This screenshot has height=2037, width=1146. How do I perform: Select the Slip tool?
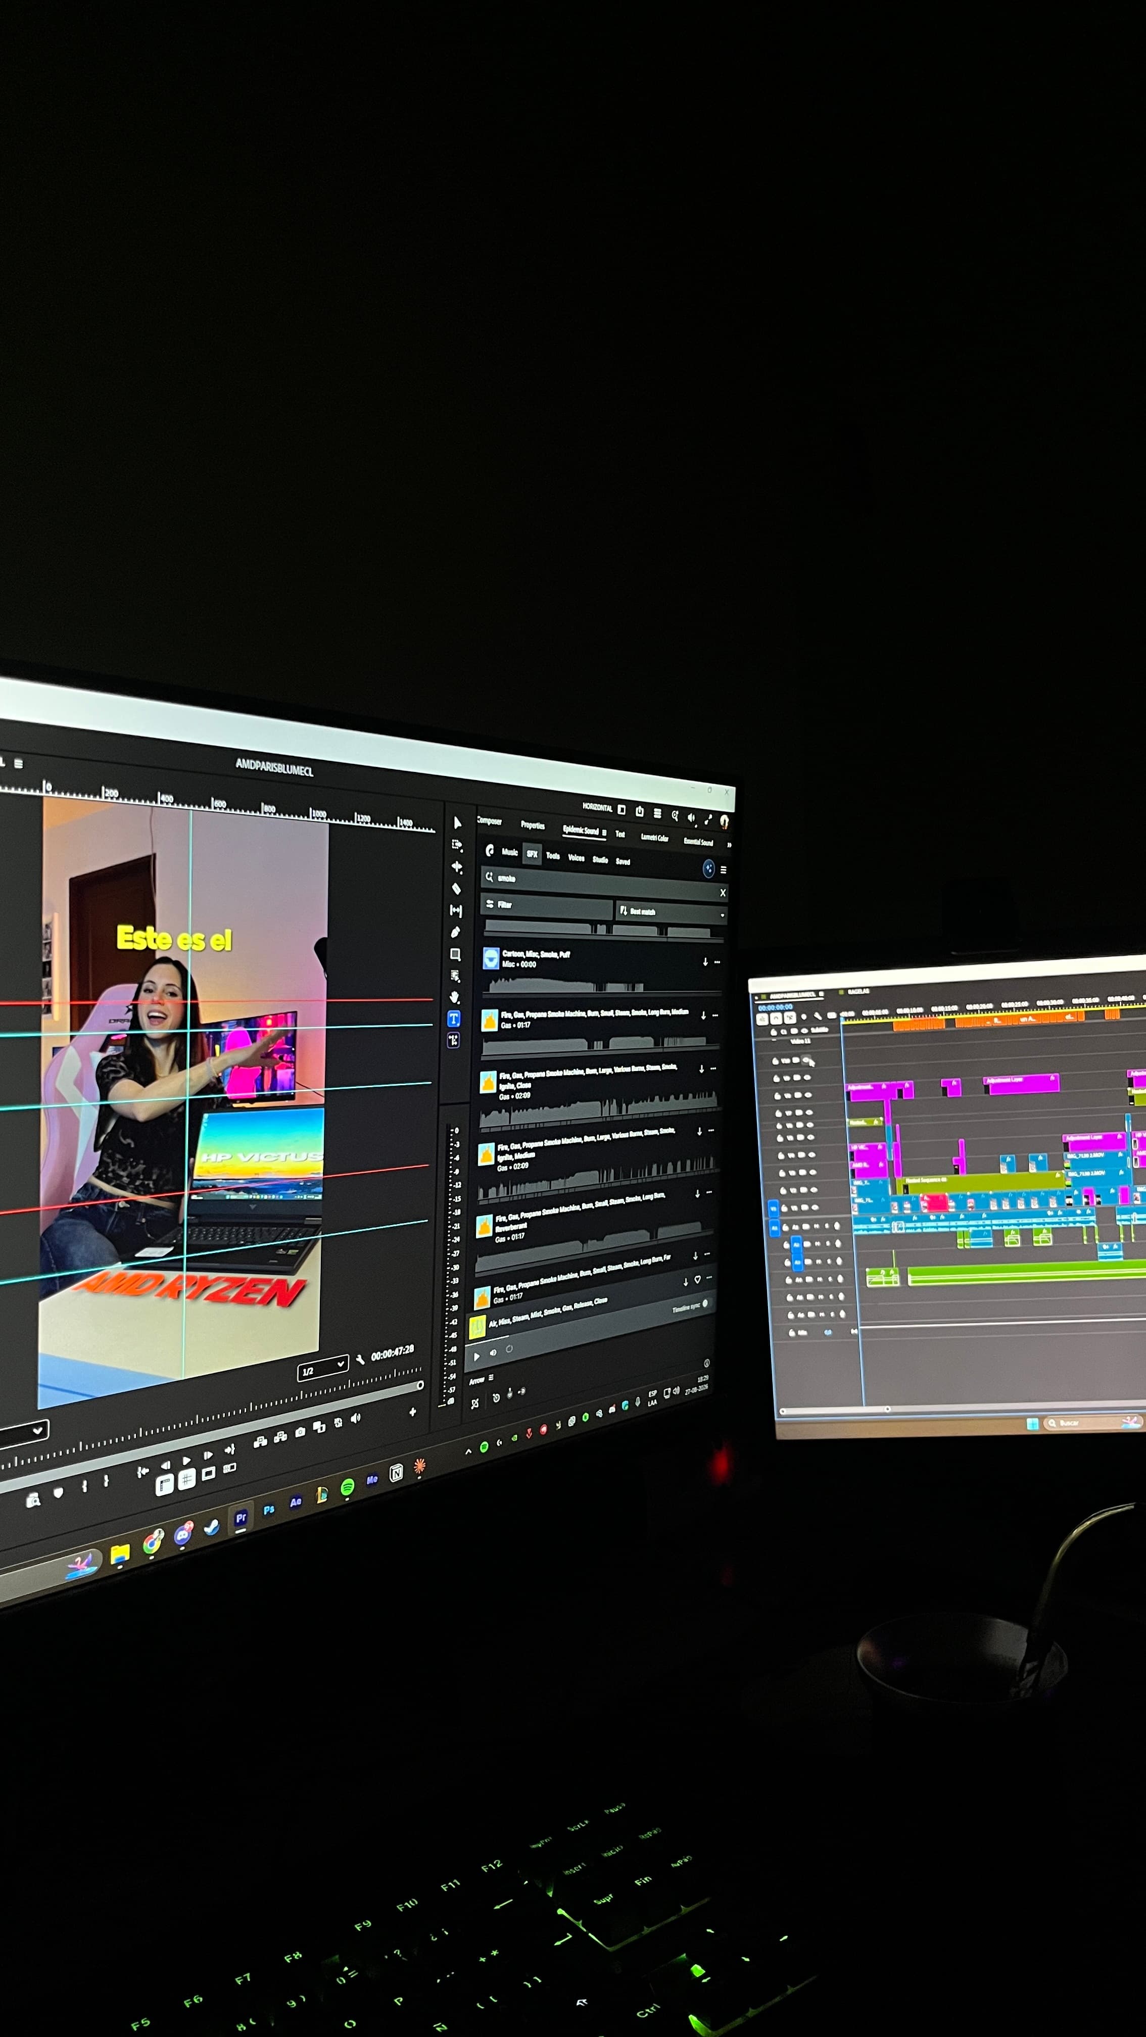point(456,911)
